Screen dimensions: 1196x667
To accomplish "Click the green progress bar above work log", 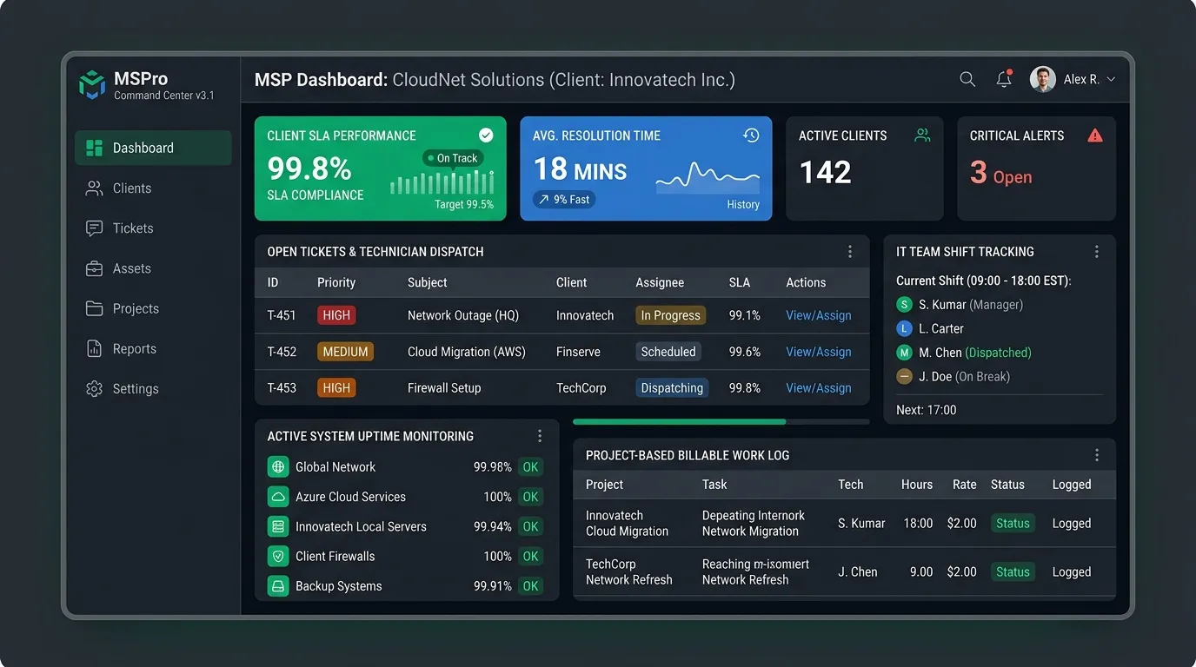I will (x=721, y=422).
